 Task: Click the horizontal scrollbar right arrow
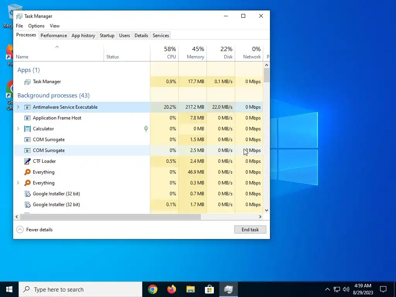point(260,217)
